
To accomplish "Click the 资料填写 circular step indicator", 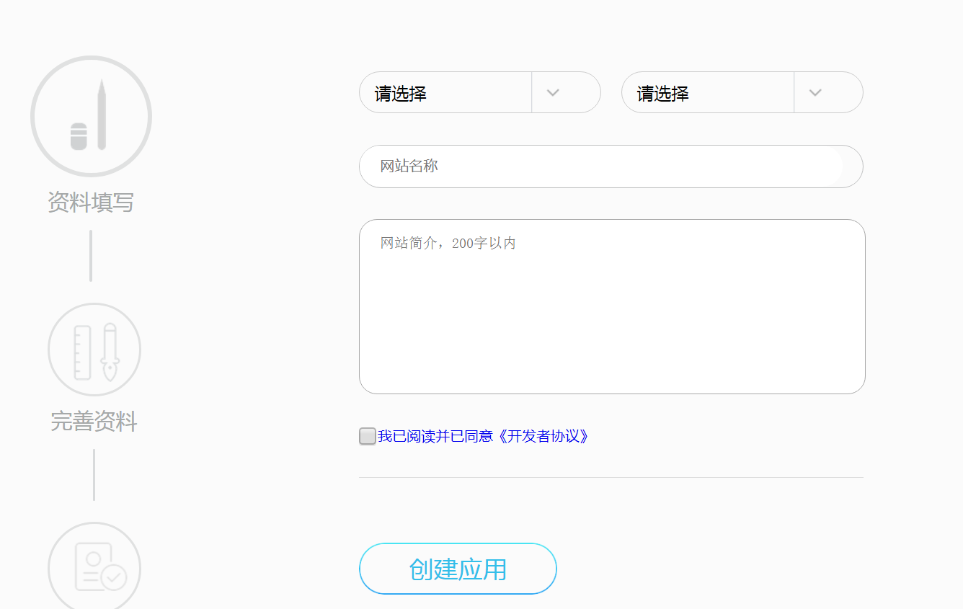I will point(91,115).
